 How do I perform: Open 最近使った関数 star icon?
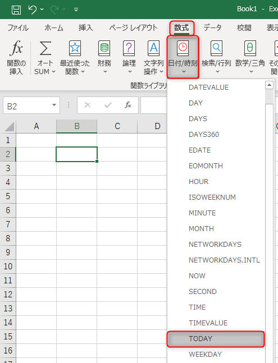coord(75,48)
